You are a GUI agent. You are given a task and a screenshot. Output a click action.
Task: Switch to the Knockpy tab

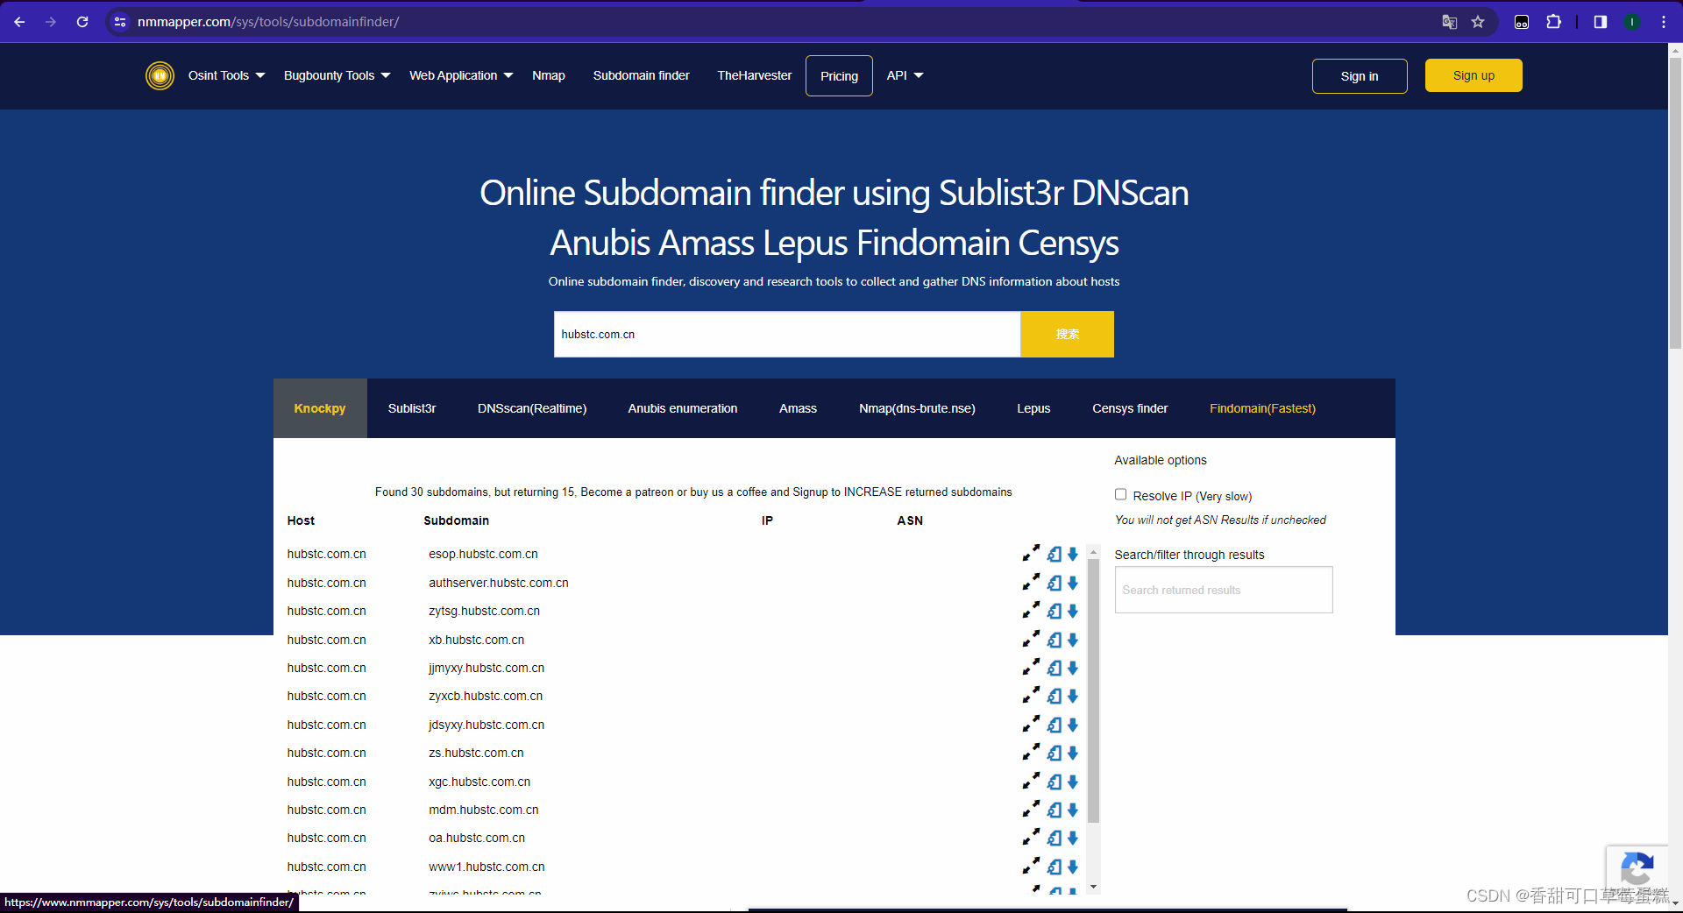coord(320,408)
